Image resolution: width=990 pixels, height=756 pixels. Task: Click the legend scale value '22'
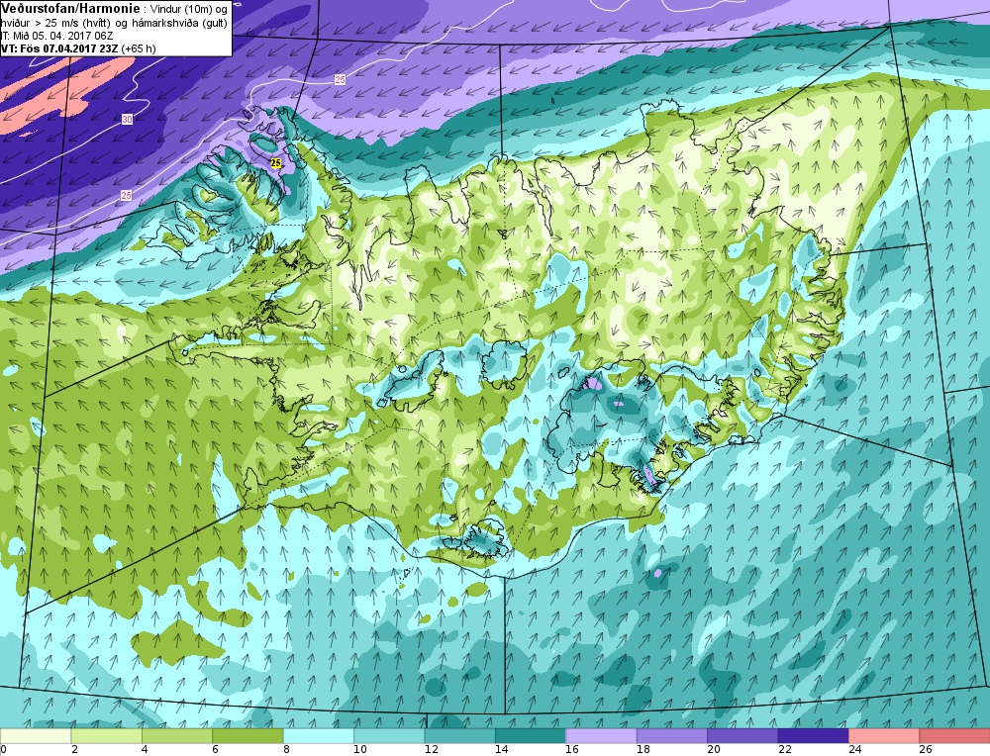[x=784, y=750]
